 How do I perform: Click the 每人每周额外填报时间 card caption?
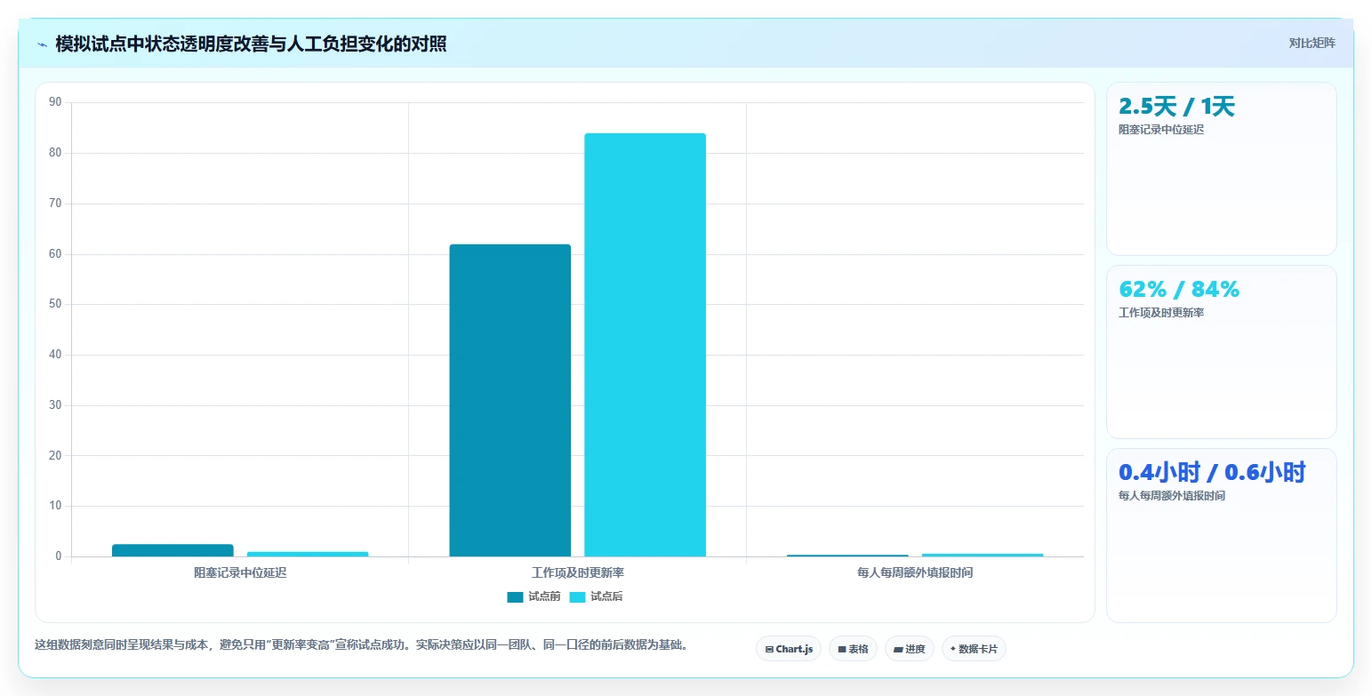pos(1172,495)
